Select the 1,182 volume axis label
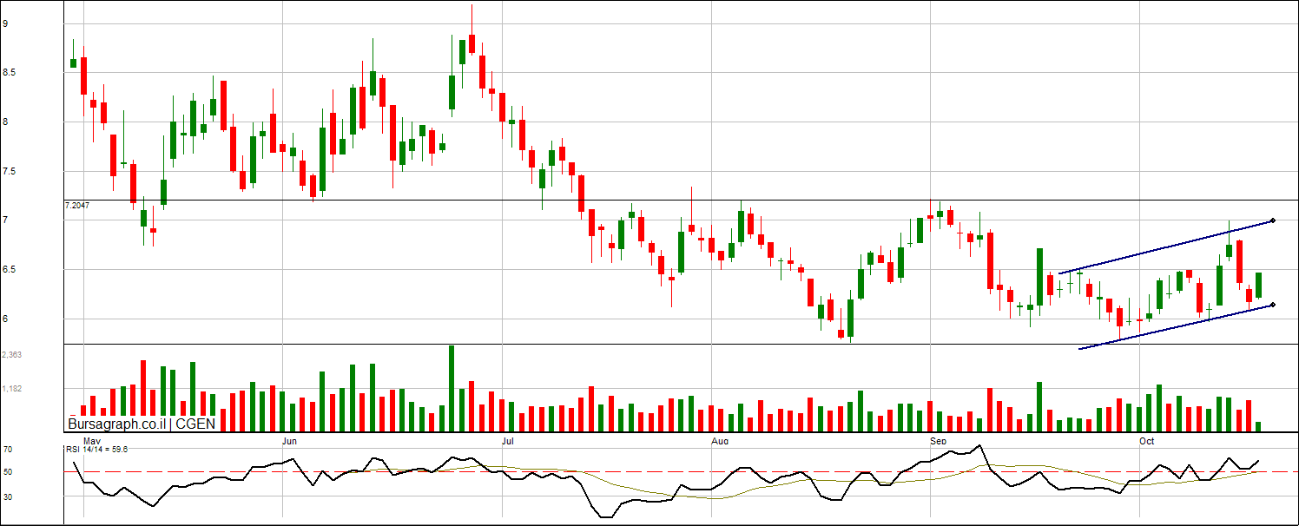 click(12, 389)
